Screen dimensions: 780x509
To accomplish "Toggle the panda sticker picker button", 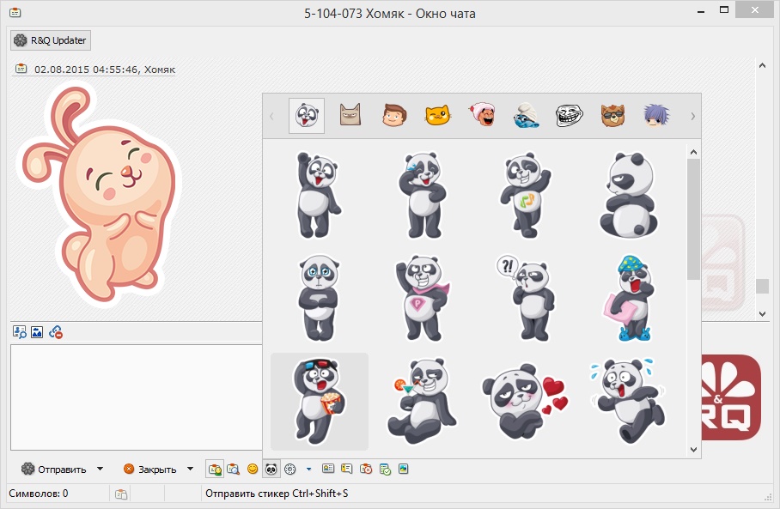I will (x=271, y=469).
